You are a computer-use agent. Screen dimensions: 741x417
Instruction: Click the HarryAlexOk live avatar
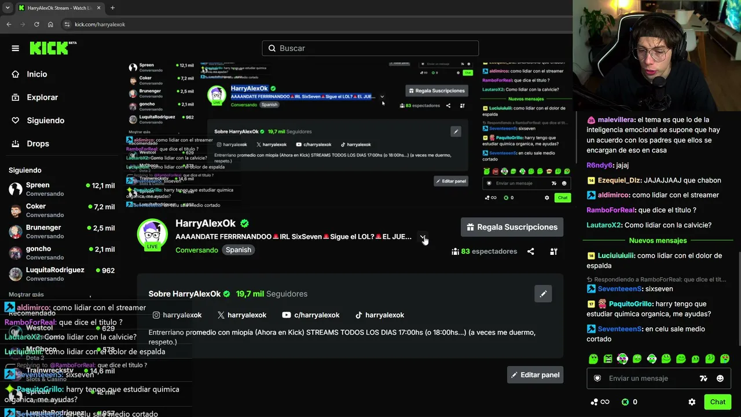(x=152, y=235)
